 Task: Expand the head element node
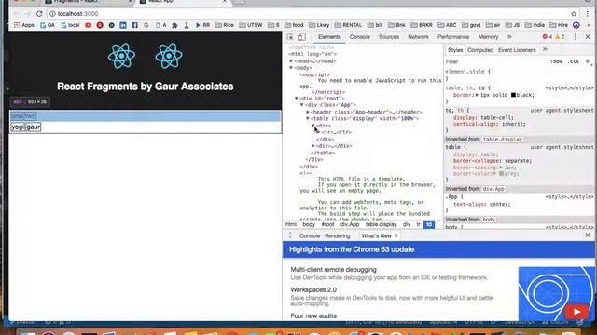[291, 61]
